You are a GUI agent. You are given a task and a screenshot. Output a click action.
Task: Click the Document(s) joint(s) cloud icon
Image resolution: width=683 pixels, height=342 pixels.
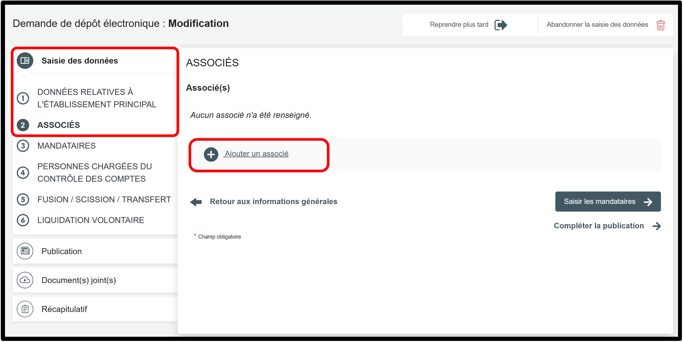point(25,280)
